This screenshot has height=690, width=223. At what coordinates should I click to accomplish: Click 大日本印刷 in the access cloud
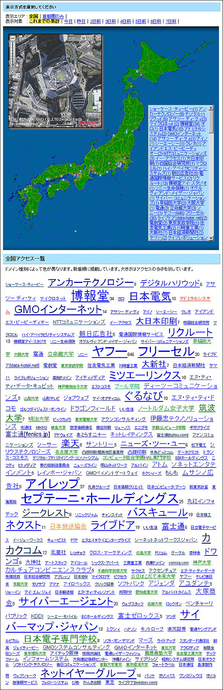(x=156, y=321)
